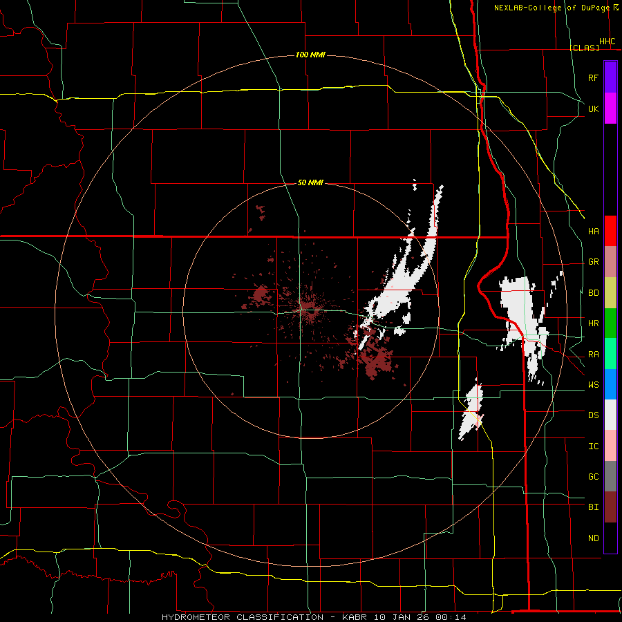Viewport: 622px width, 622px height.
Task: Click the [CLAS] units label
Action: click(x=584, y=48)
